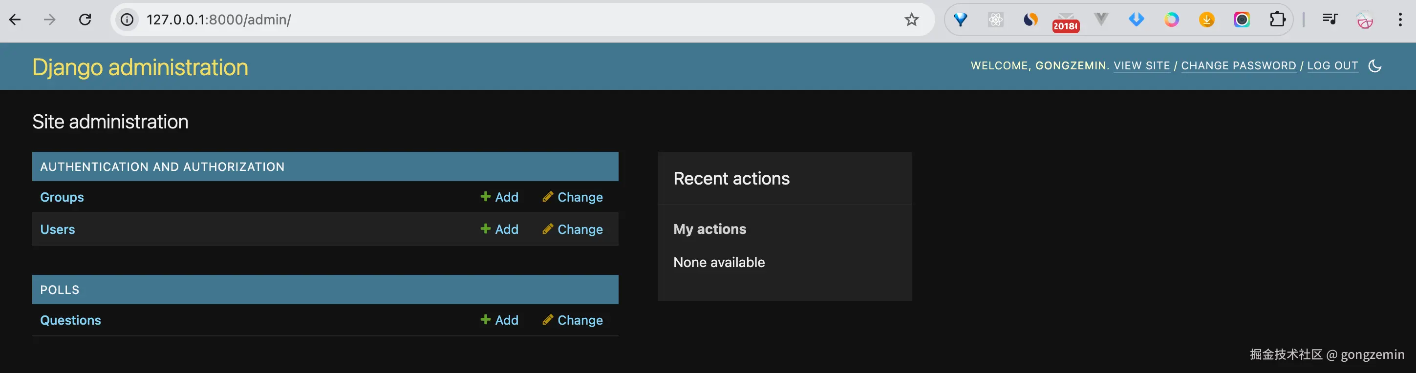Viewport: 1416px width, 373px height.
Task: Click the browser back arrow
Action: [x=16, y=20]
